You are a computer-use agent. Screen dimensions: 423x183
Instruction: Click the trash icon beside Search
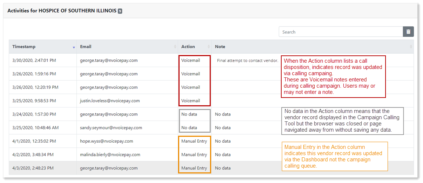(408, 32)
